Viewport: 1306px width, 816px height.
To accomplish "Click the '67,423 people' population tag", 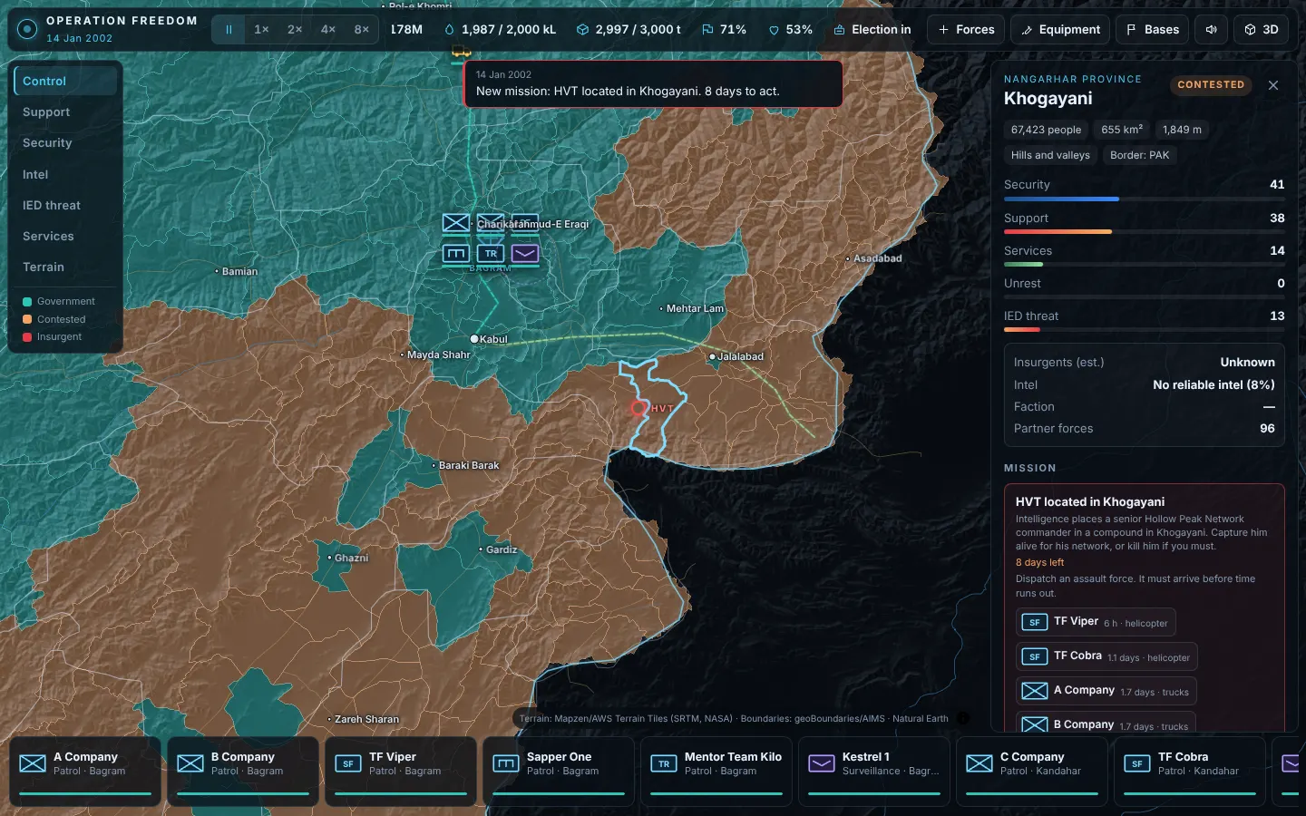I will [x=1046, y=130].
